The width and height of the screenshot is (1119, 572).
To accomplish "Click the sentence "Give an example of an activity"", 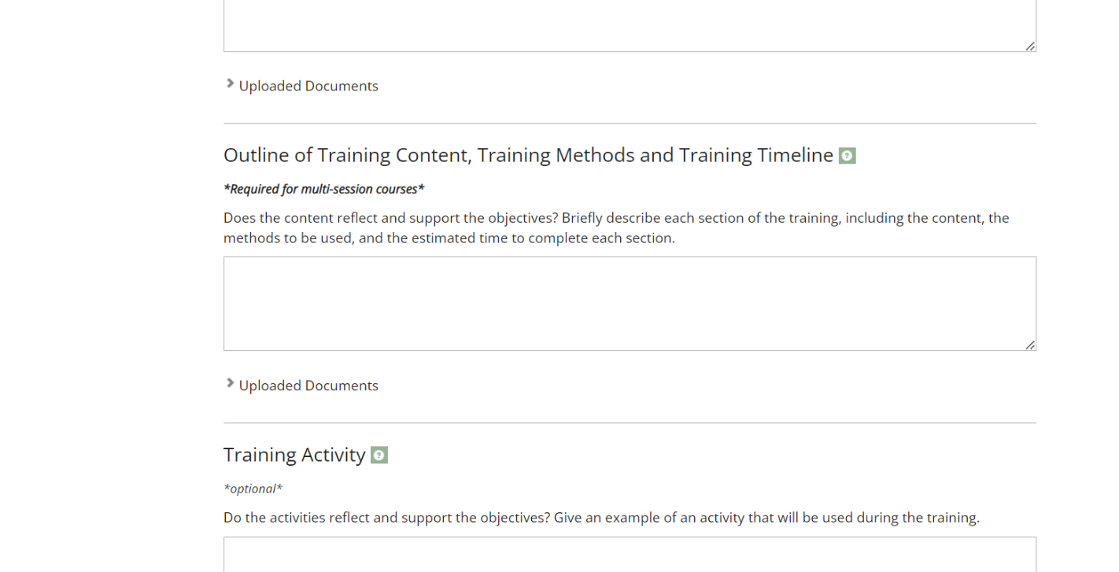I will pyautogui.click(x=766, y=518).
